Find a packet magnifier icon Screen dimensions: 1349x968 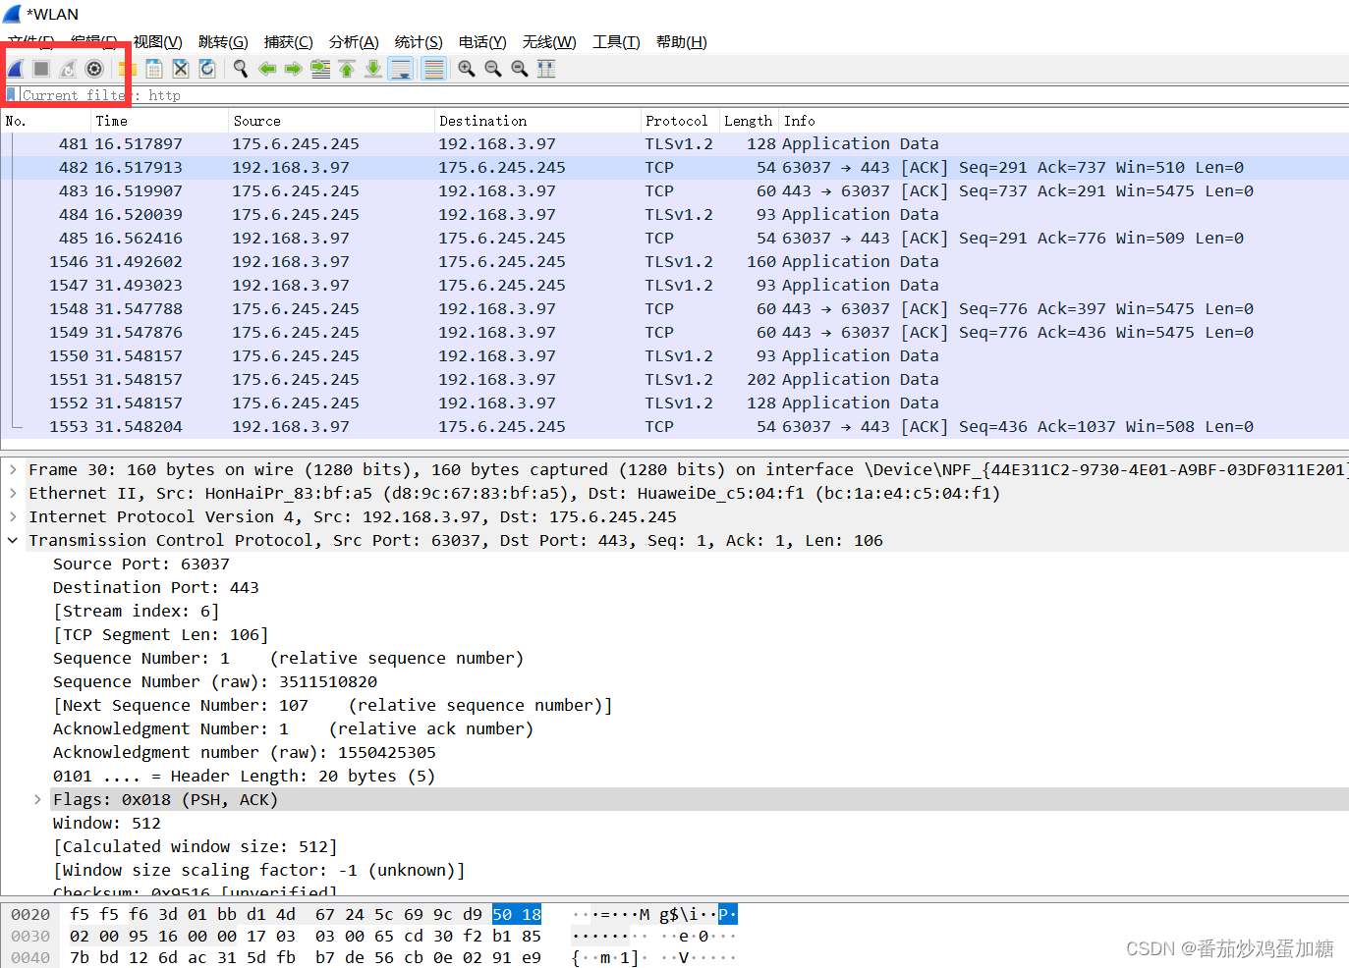[x=241, y=69]
